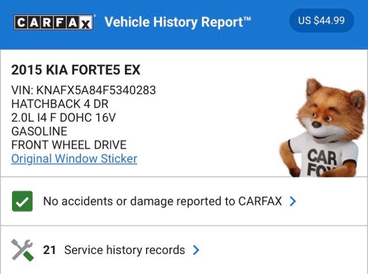This screenshot has height=274, width=368.
Task: Expand the service history records chevron
Action: click(x=196, y=250)
